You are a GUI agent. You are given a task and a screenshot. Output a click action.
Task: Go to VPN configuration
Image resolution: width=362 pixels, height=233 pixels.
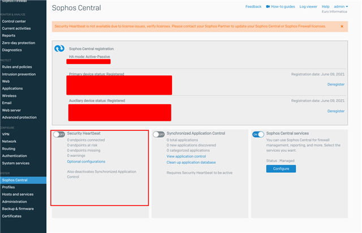6,134
